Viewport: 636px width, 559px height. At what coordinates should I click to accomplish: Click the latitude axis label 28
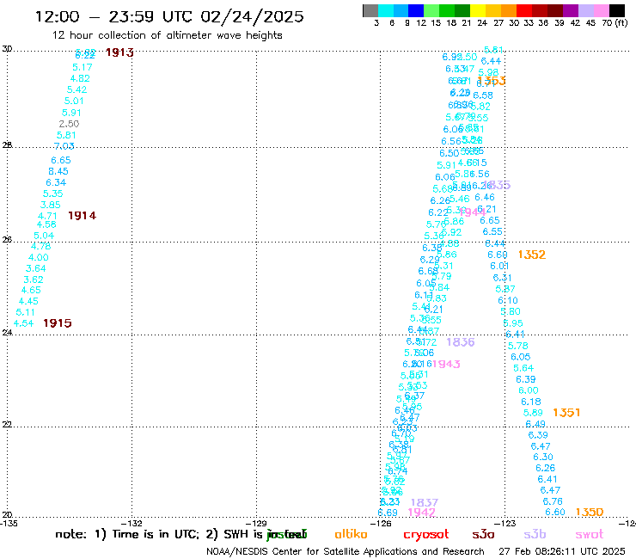tap(7, 144)
